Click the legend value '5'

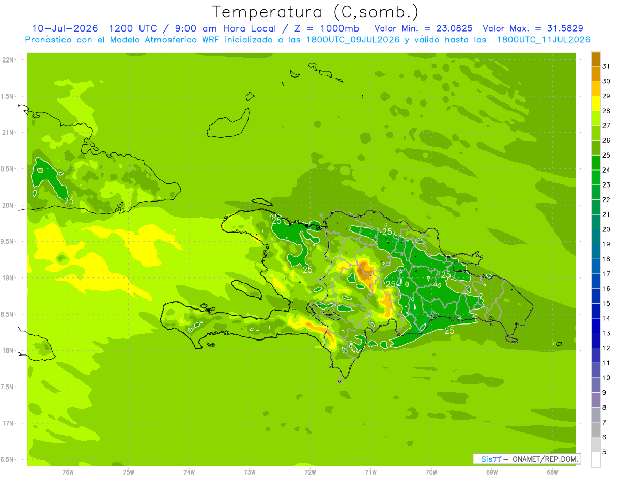click(605, 452)
